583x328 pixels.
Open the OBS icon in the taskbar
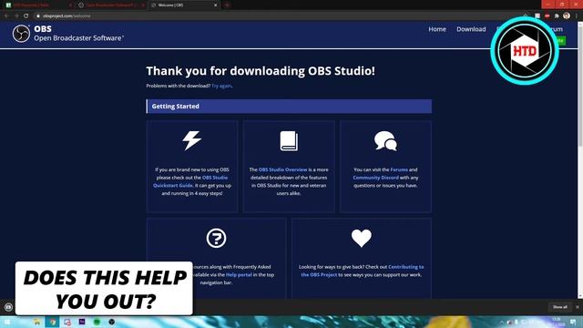click(x=111, y=322)
